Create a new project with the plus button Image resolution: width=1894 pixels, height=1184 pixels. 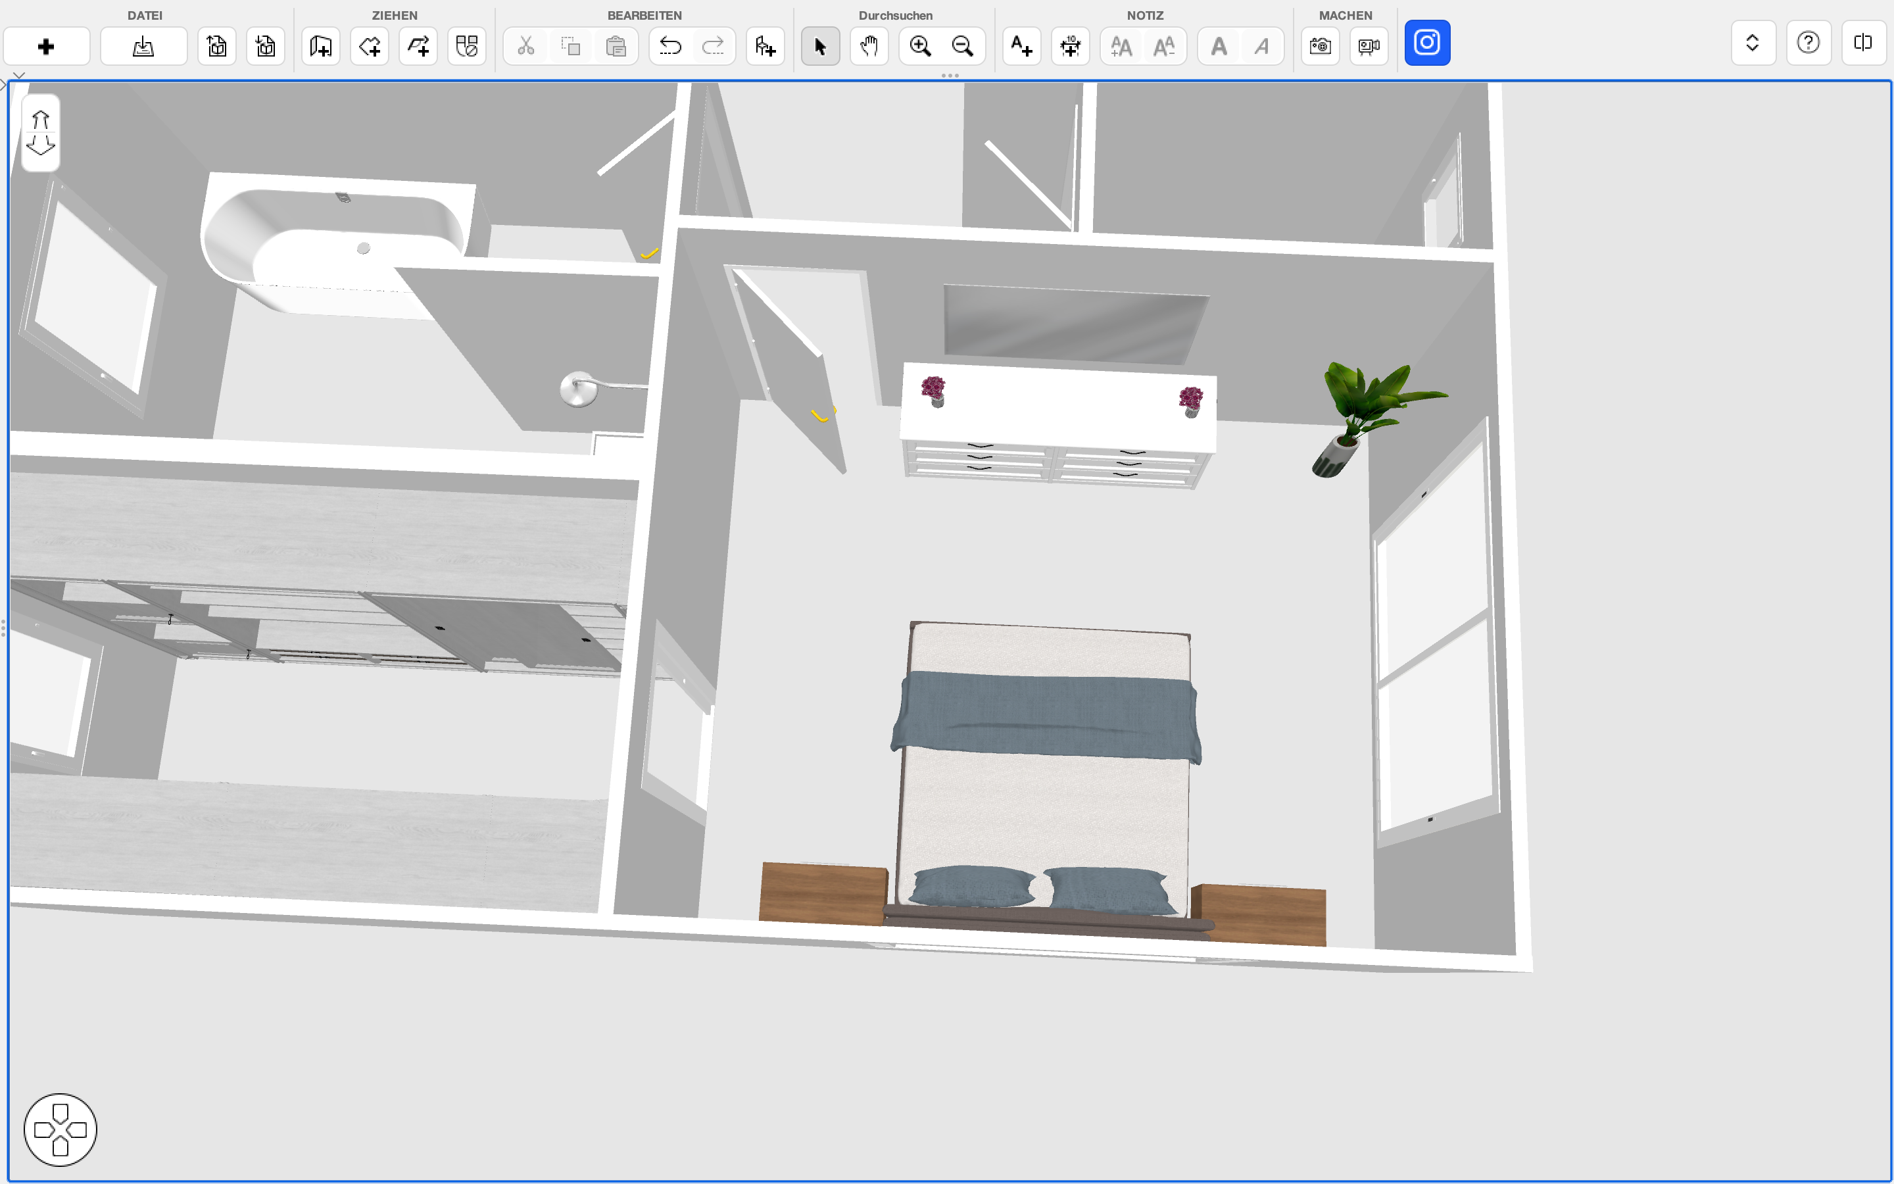tap(46, 46)
